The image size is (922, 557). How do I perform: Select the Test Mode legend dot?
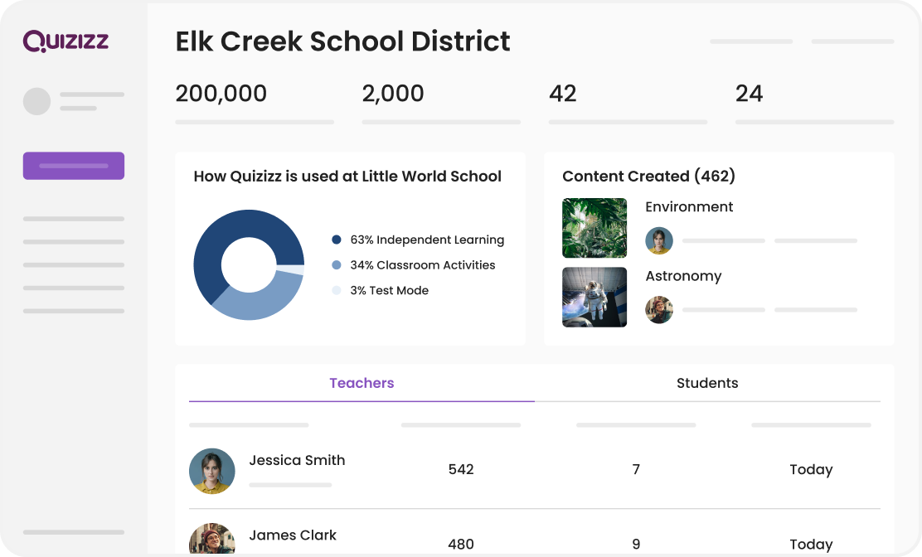(x=336, y=290)
